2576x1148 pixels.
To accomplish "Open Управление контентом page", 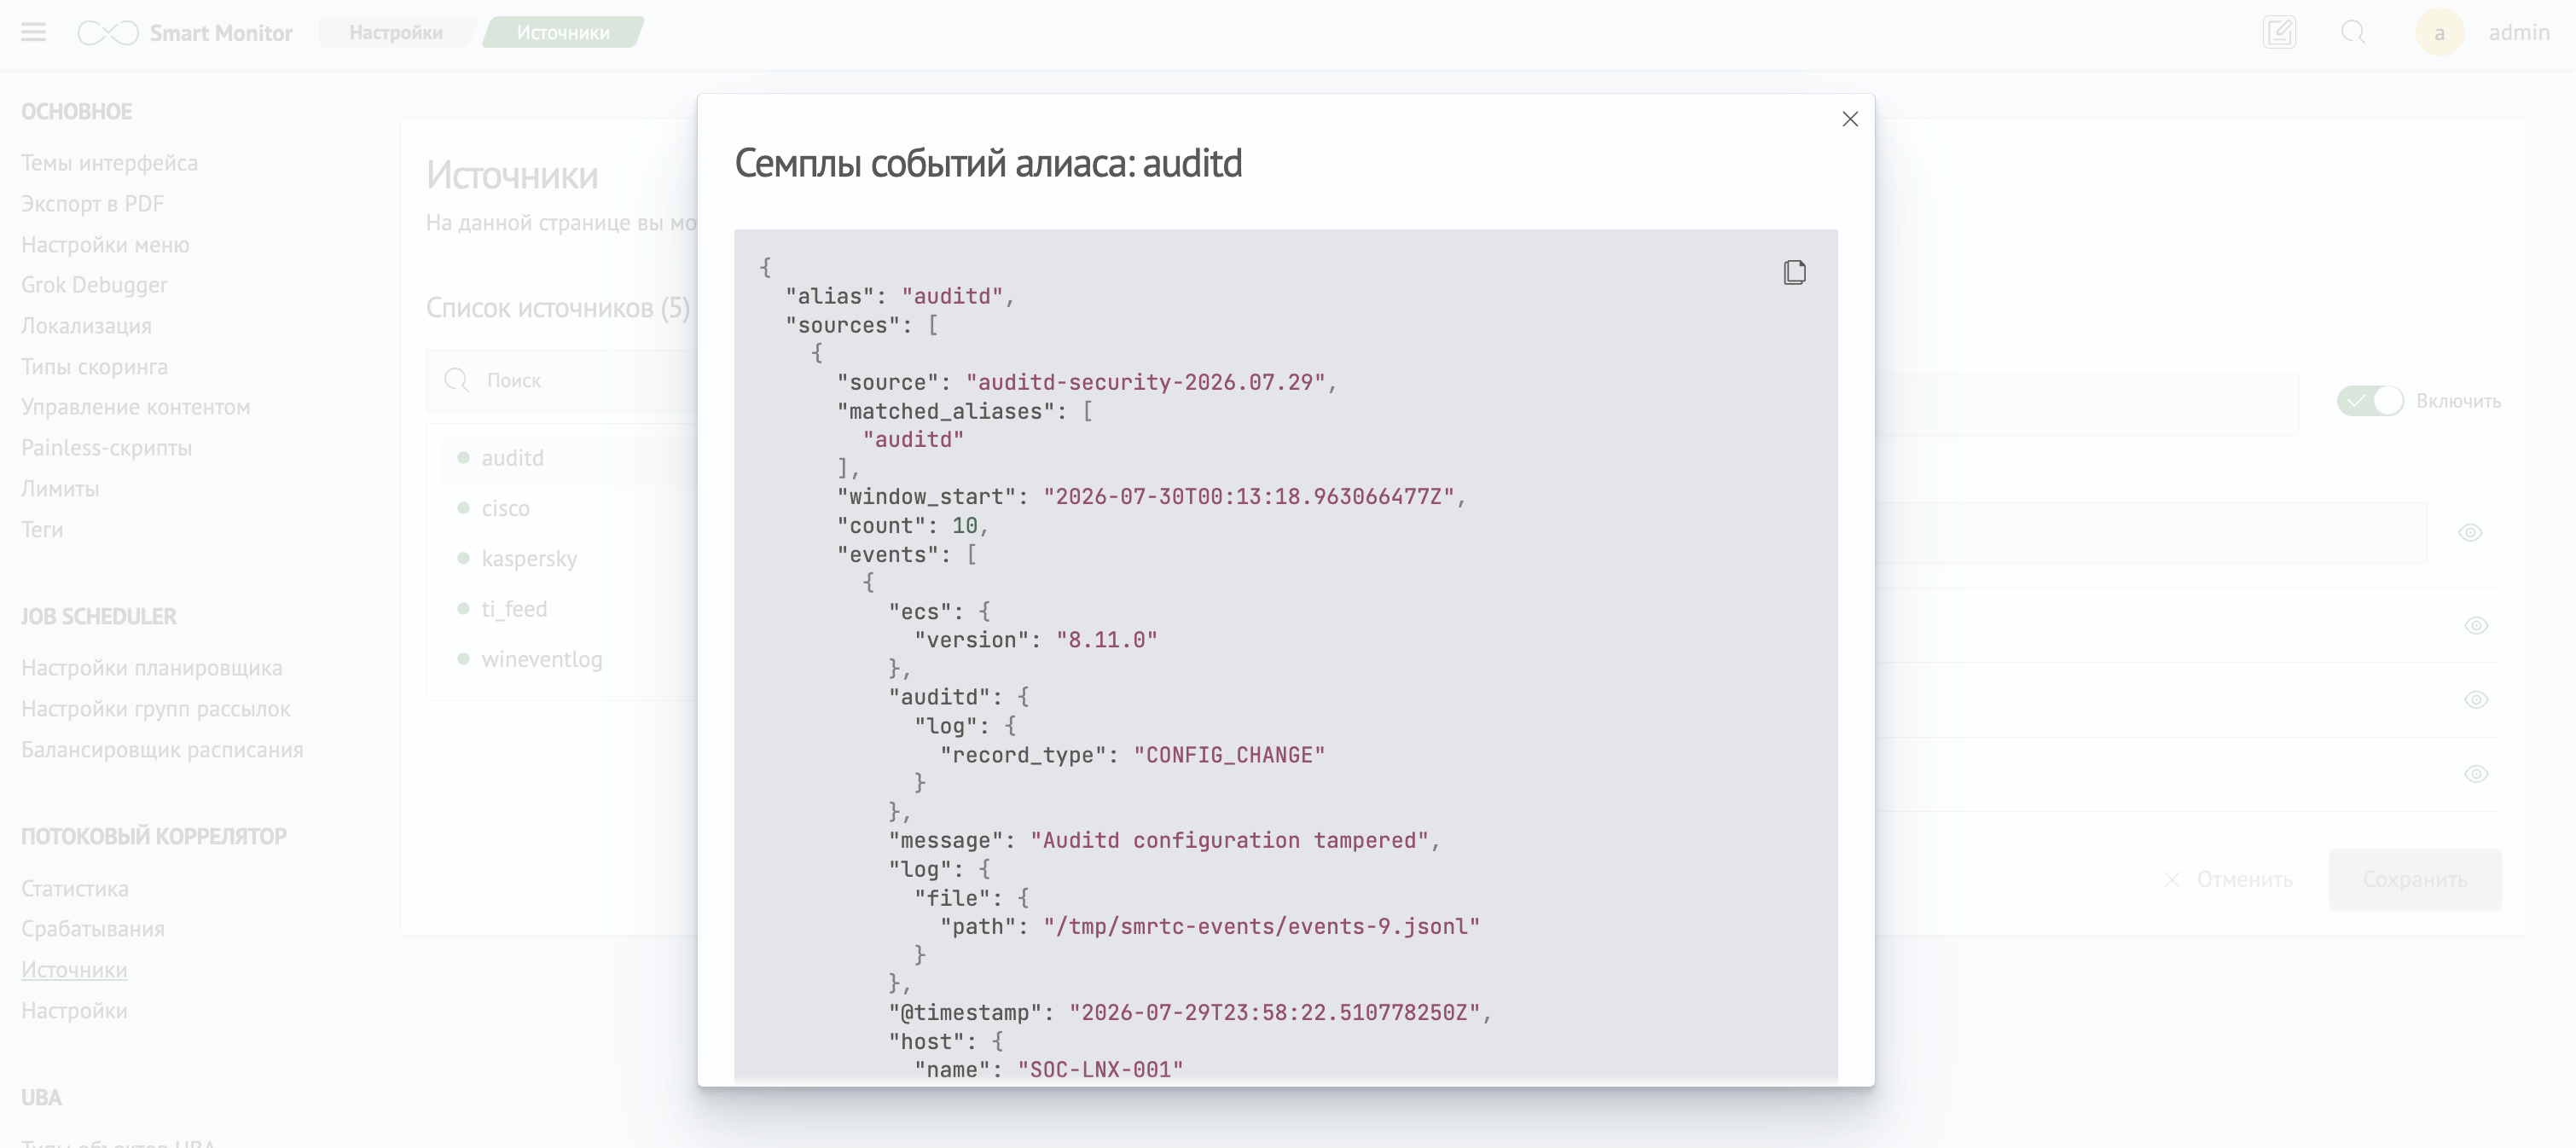I will point(136,407).
